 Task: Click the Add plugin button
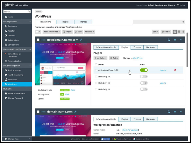click(101, 58)
